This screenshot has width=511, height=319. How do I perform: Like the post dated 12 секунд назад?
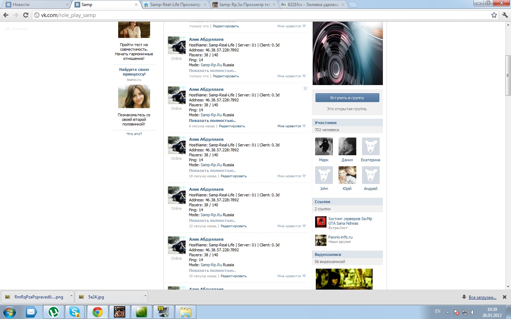coord(291,226)
